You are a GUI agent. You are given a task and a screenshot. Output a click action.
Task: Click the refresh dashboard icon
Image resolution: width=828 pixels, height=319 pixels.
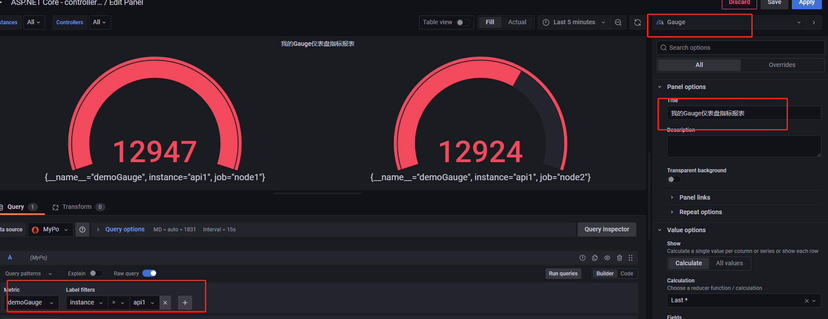(x=638, y=22)
